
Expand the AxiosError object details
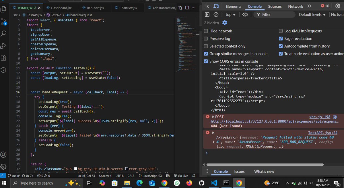click(x=214, y=142)
